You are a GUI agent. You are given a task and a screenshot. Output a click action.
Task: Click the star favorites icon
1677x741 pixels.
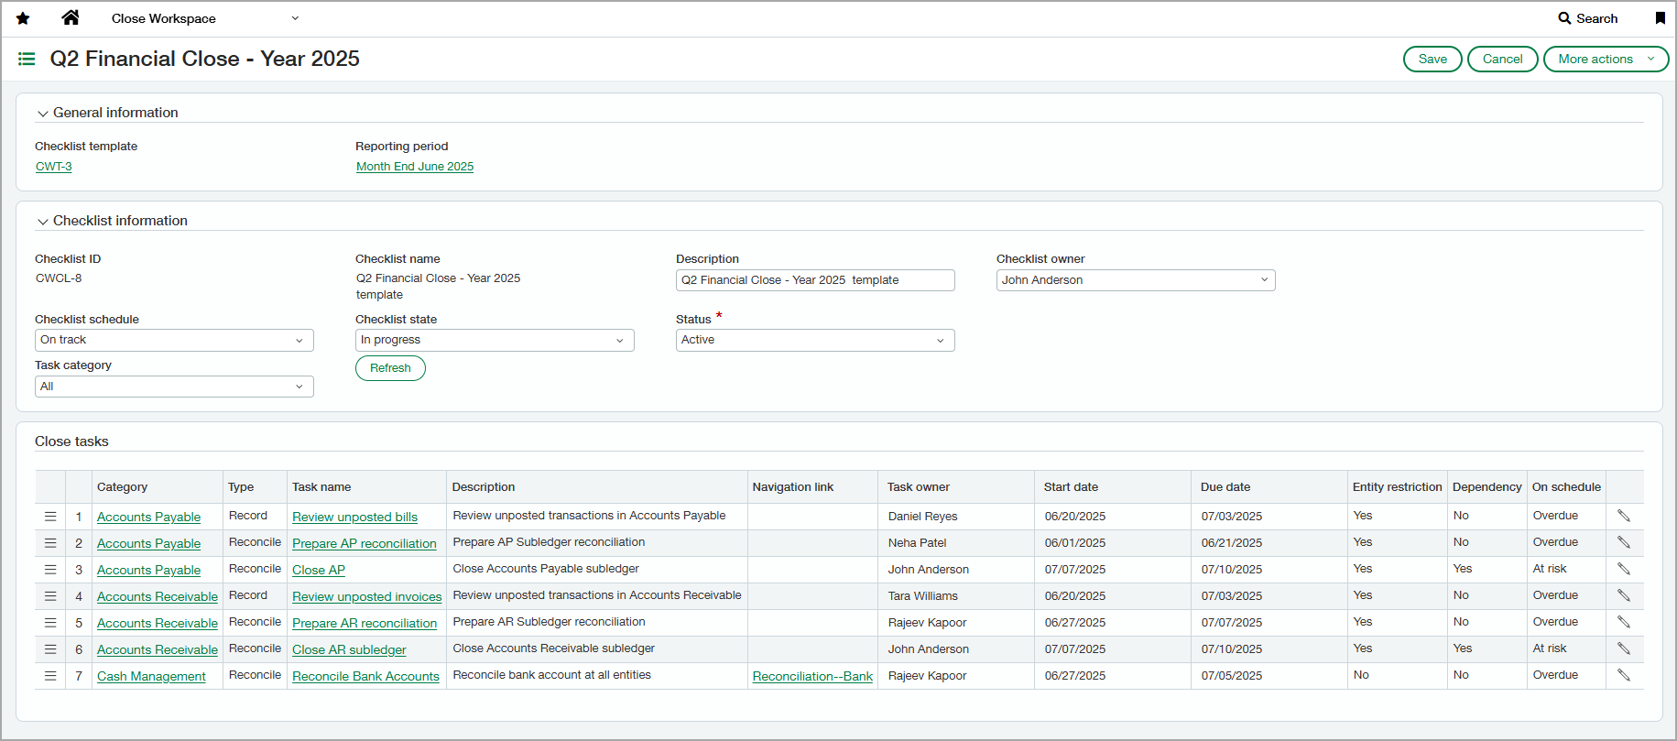[x=23, y=18]
